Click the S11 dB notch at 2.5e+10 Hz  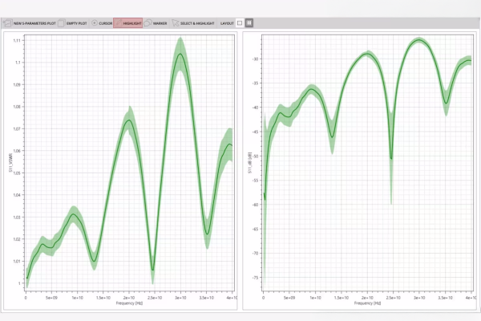click(x=391, y=158)
